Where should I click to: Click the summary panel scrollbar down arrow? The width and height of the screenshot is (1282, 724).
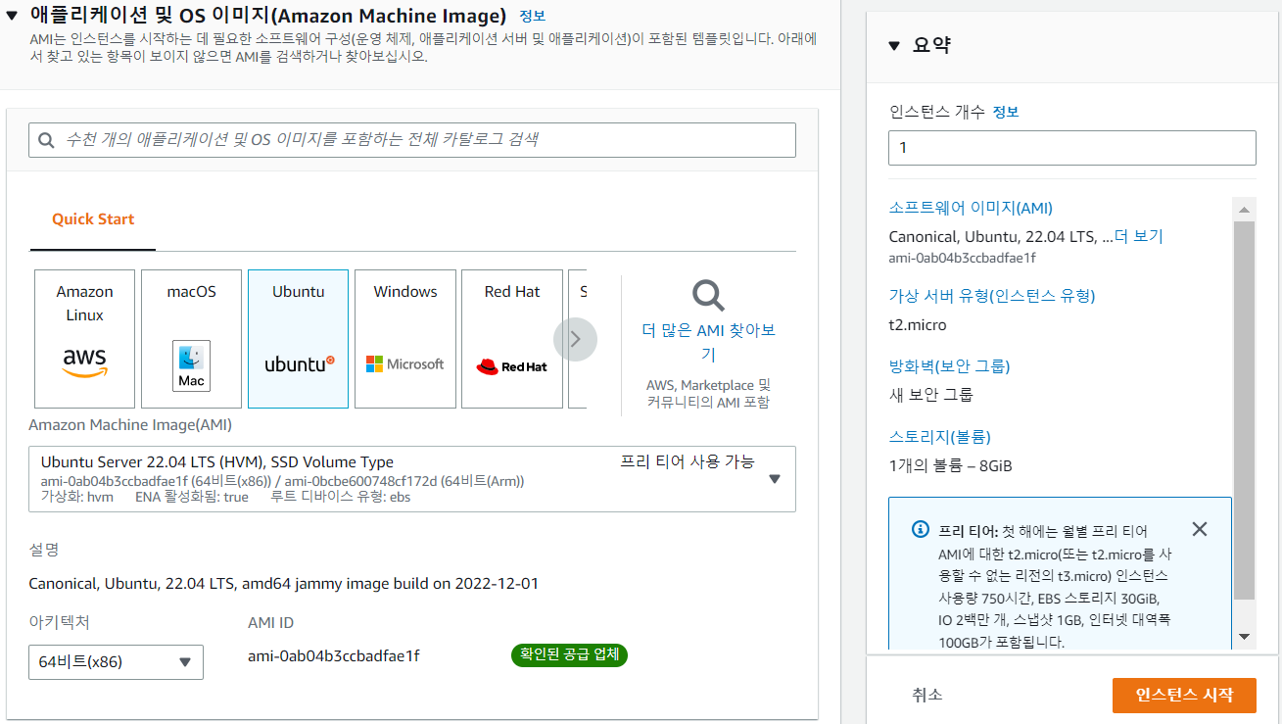1244,637
